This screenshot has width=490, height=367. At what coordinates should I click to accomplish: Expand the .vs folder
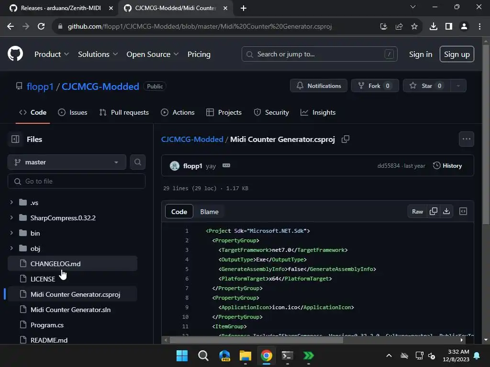[x=11, y=202]
